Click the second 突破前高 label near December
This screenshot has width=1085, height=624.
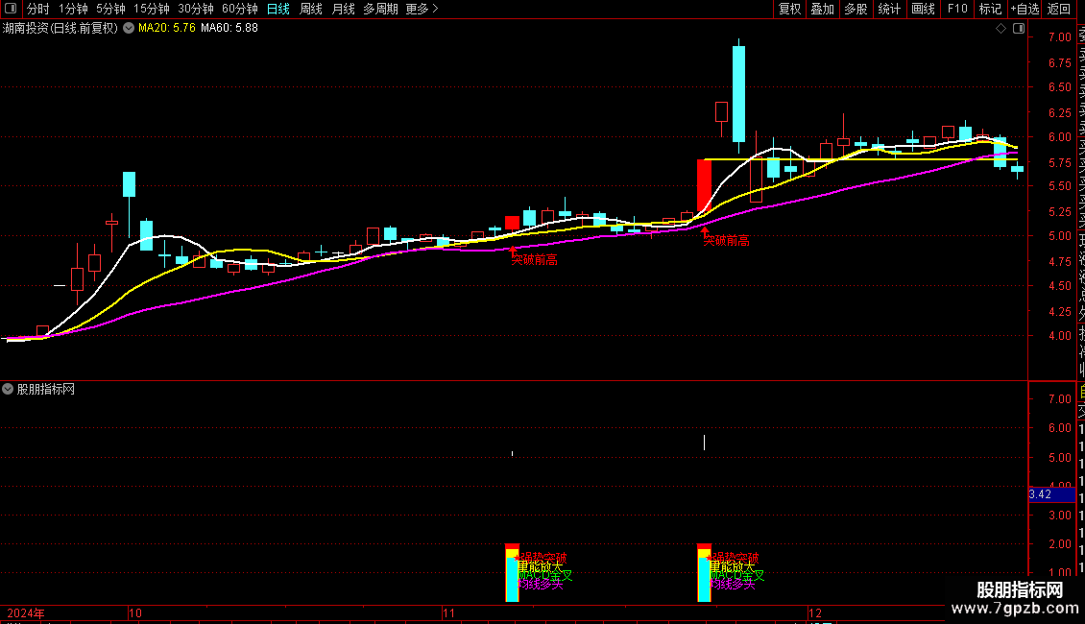tap(726, 241)
